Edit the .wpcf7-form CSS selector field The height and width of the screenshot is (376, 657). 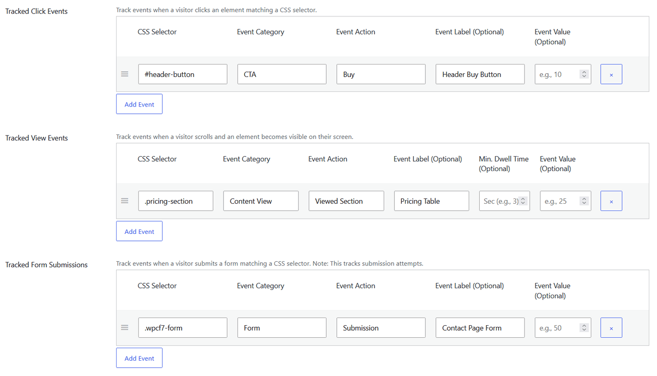coord(182,328)
